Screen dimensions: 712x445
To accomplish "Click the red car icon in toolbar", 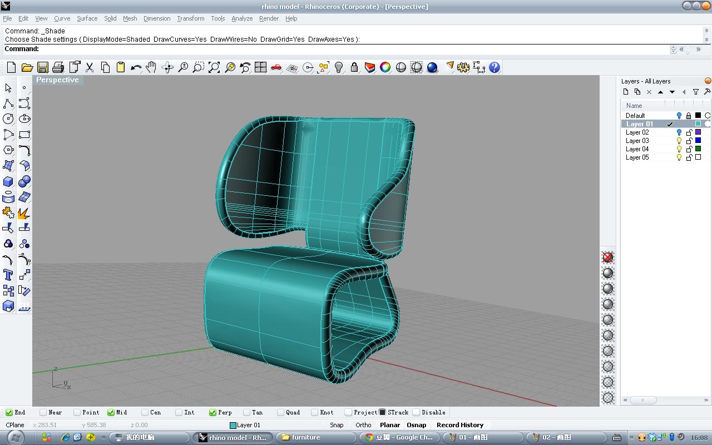I will tap(276, 67).
